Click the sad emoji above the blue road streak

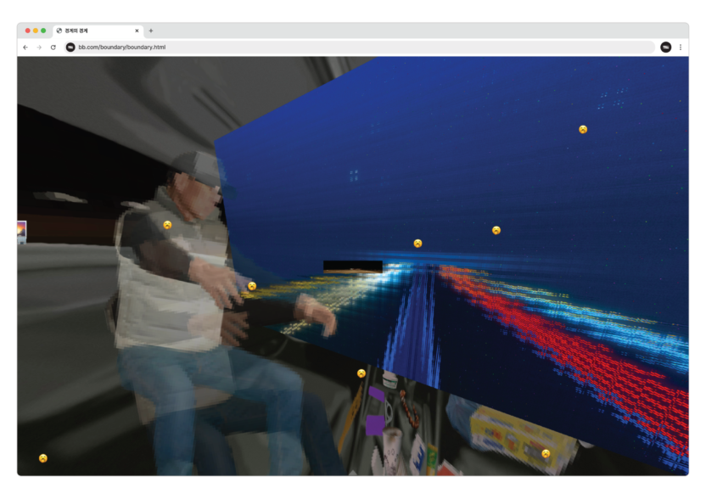(417, 244)
